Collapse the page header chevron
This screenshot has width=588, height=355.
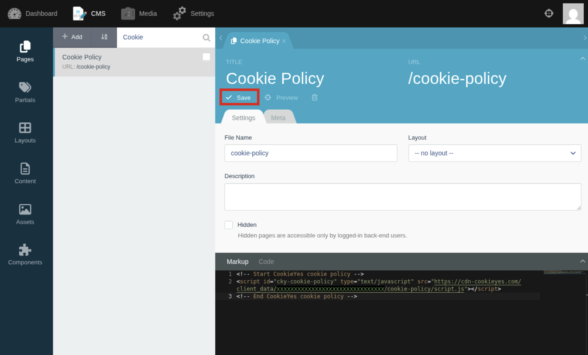point(583,58)
